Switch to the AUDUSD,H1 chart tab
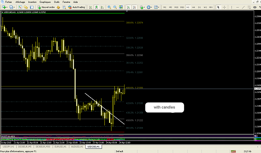 (77, 147)
